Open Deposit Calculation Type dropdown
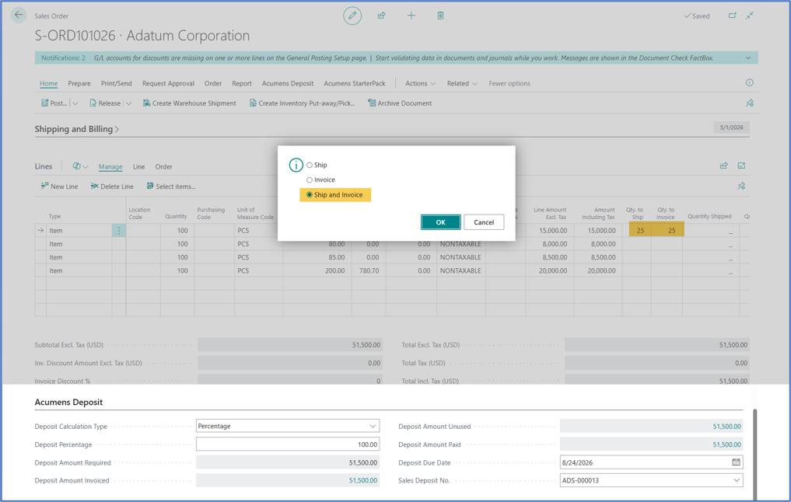Screen dimensions: 791x502 pos(373,426)
